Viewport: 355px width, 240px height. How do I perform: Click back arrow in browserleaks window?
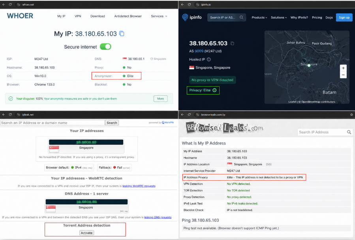(x=182, y=114)
